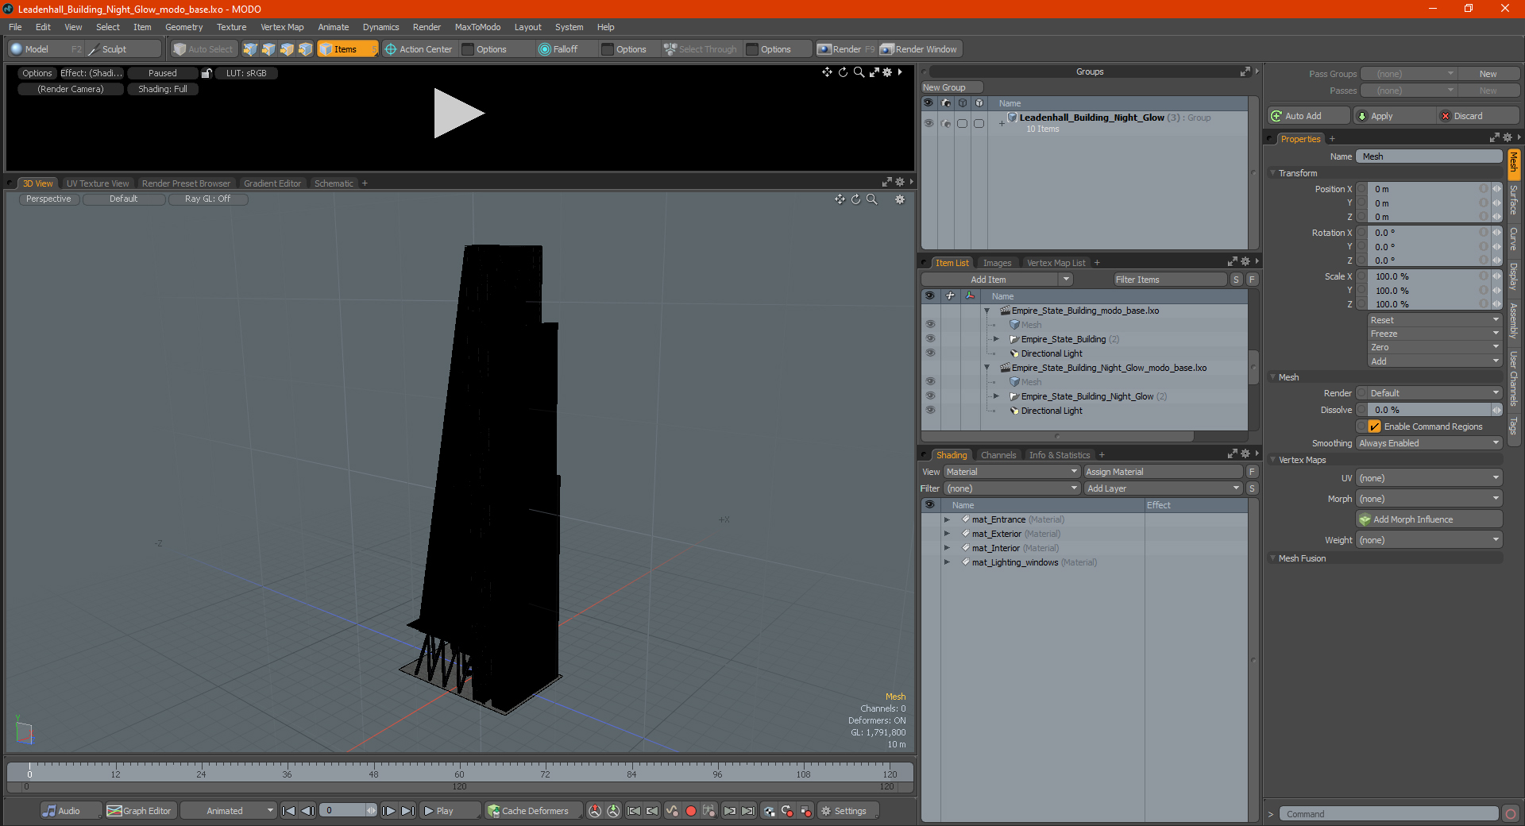Click the 3D viewport rotate icon
1525x826 pixels.
(856, 199)
